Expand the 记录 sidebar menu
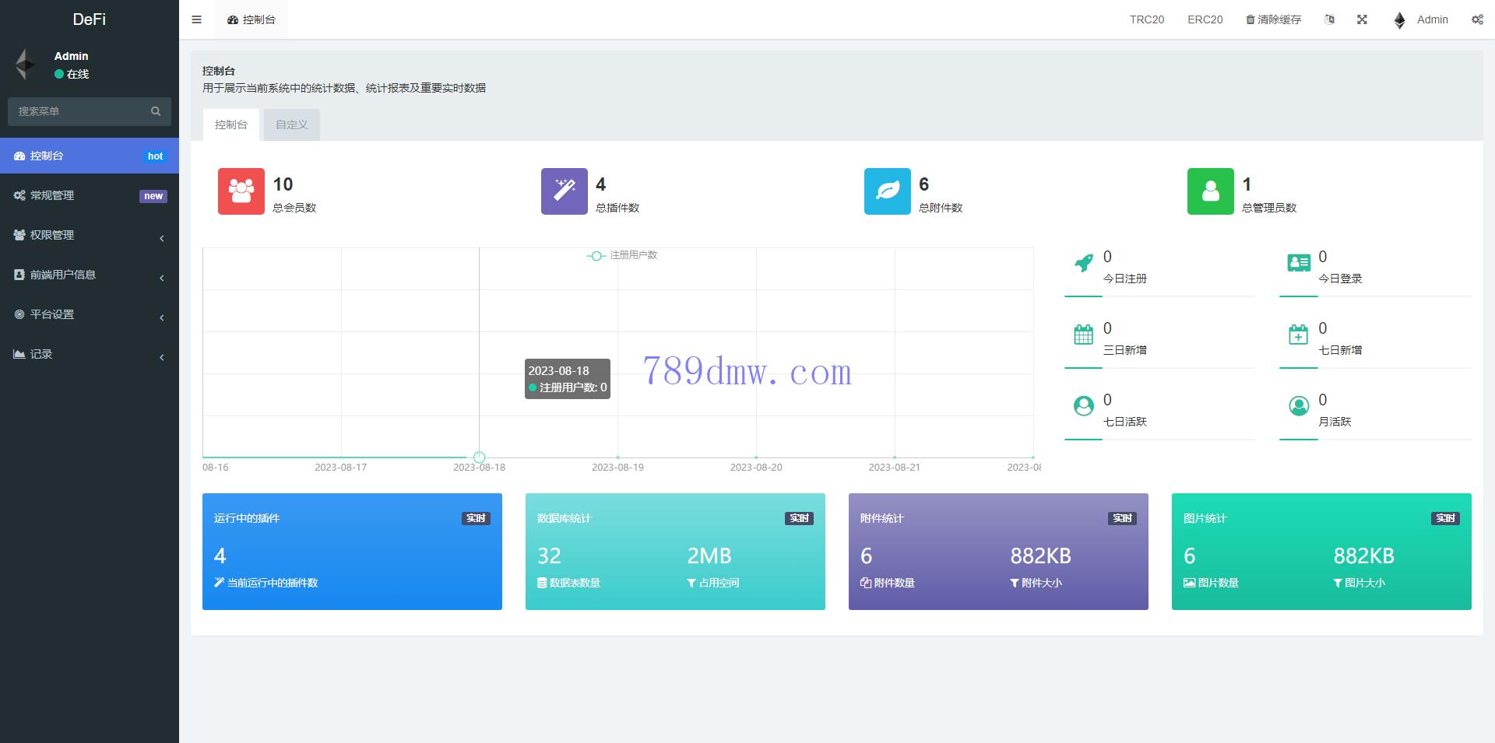Screen dimensions: 1495x743 [x=90, y=354]
